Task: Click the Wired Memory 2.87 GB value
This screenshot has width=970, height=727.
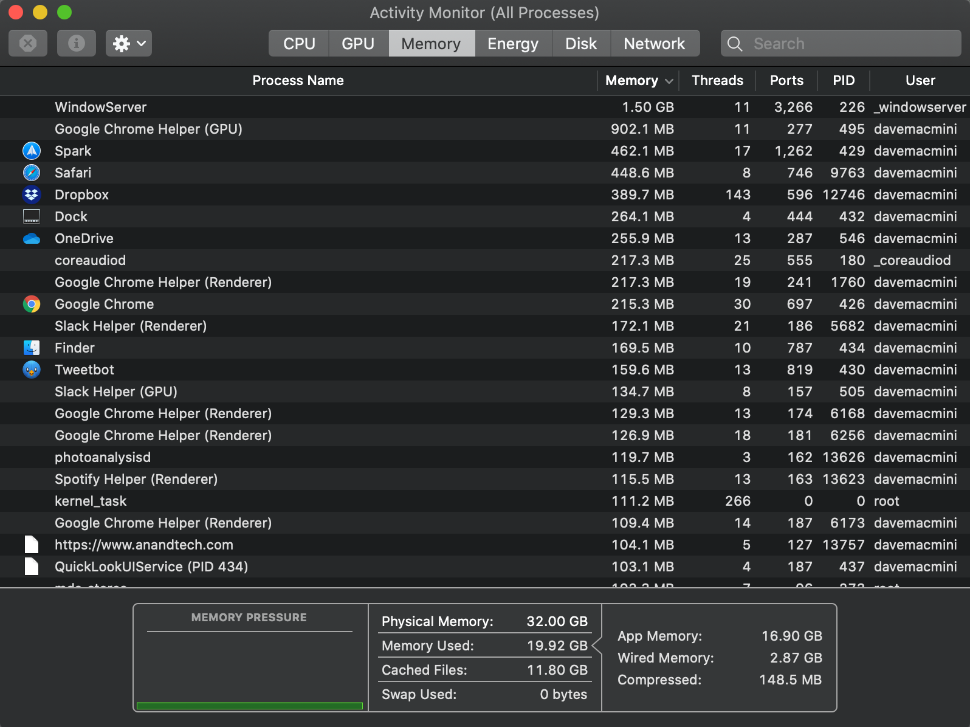Action: coord(796,658)
